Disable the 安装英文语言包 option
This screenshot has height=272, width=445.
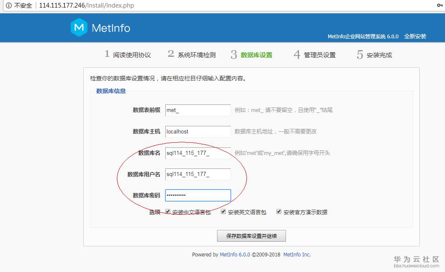223,211
